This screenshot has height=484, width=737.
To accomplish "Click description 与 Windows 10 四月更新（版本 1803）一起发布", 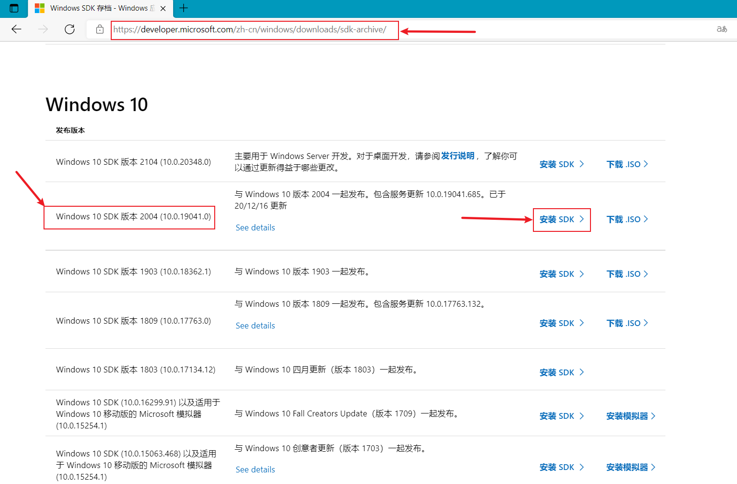I will click(327, 370).
